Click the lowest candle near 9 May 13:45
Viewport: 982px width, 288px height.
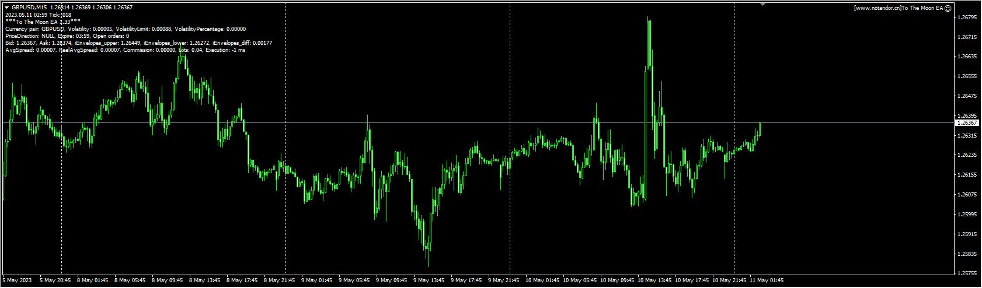point(427,248)
